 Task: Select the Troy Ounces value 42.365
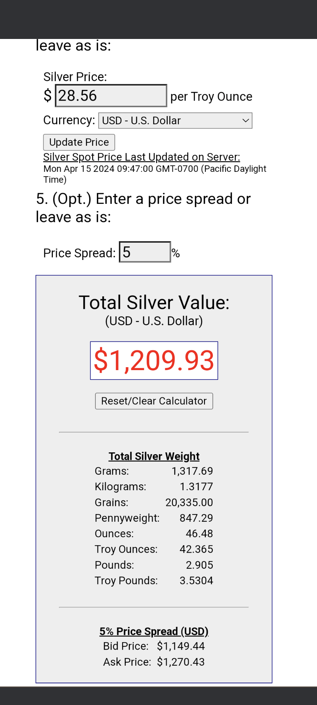point(196,549)
